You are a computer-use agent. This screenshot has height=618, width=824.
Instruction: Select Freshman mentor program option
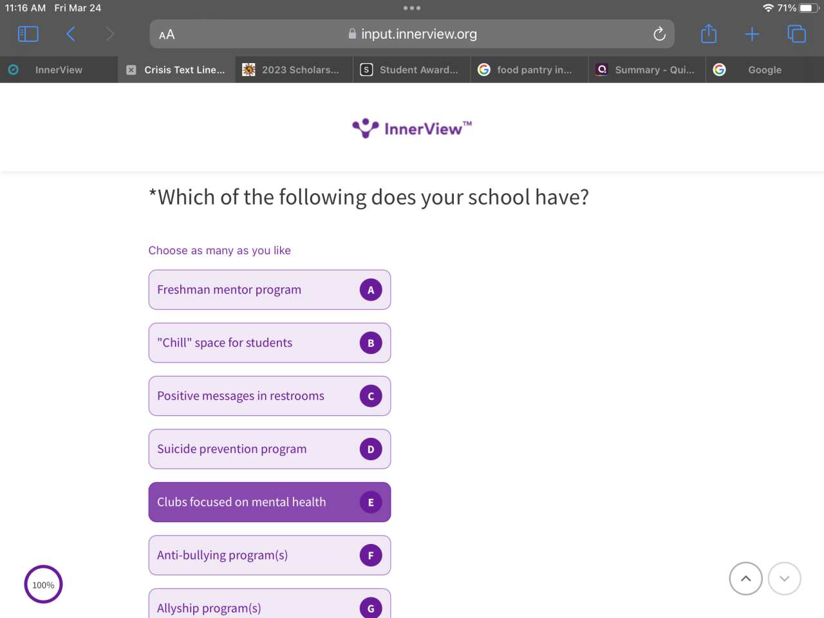[270, 290]
